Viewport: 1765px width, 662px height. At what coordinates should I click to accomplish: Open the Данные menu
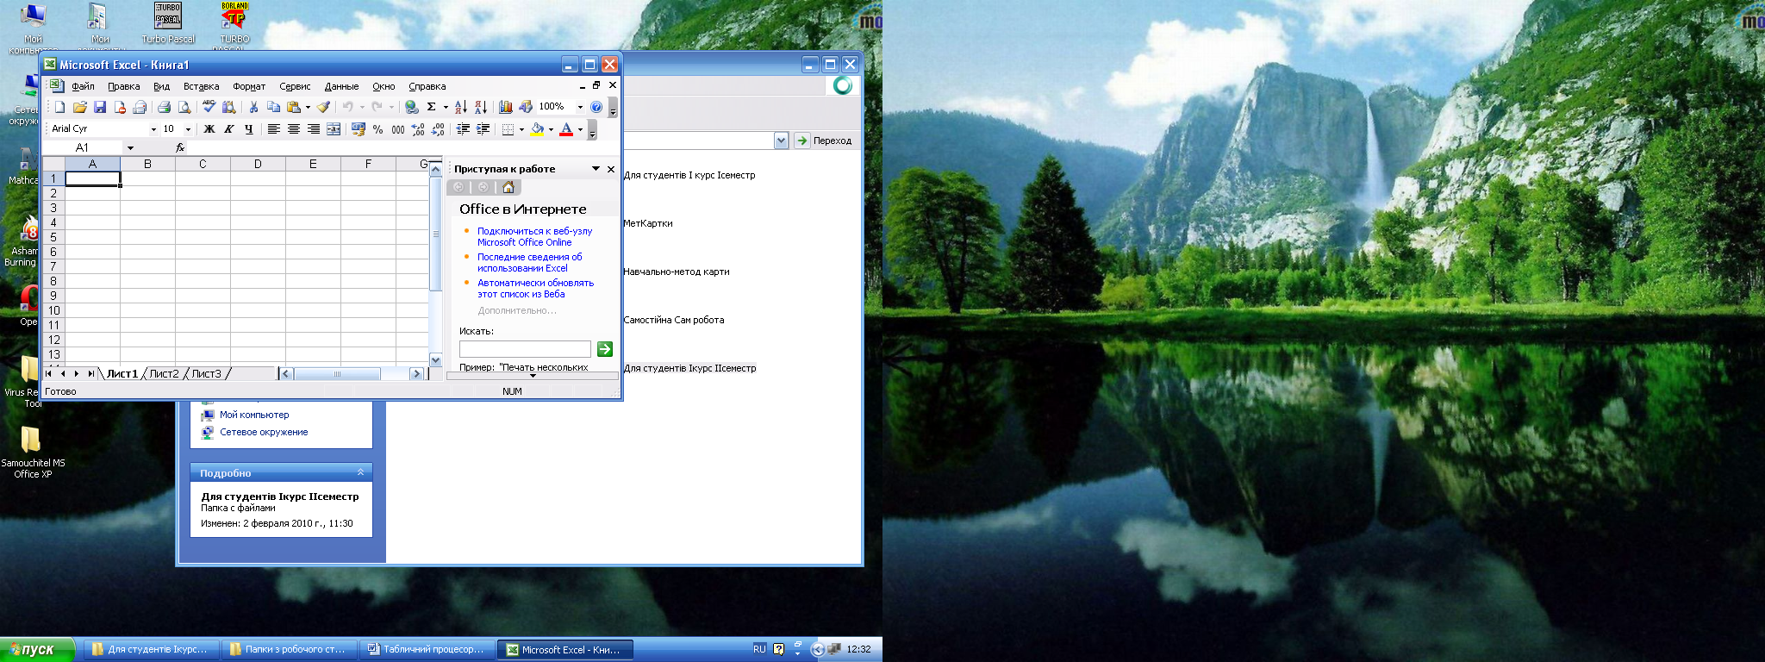tap(341, 86)
